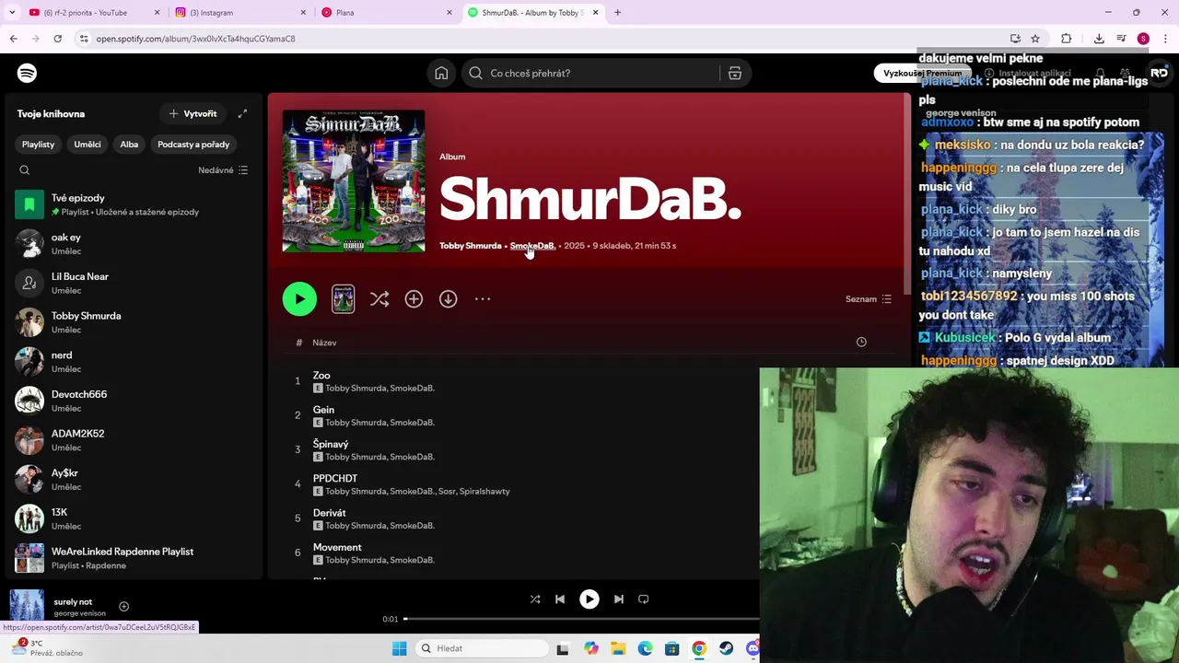1179x663 pixels.
Task: Click taskbar Hledat search box
Action: coord(480,648)
